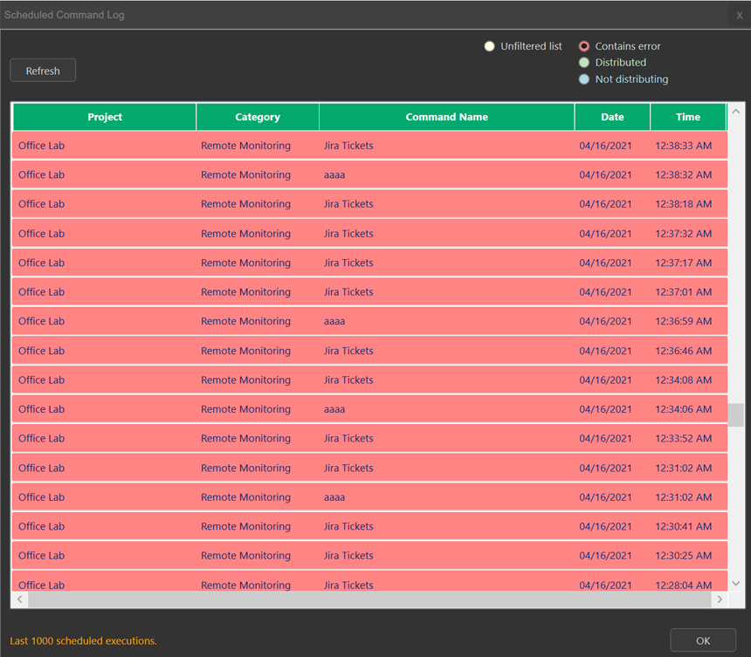751x657 pixels.
Task: Close the Scheduled Command Log window
Action: pyautogui.click(x=739, y=15)
